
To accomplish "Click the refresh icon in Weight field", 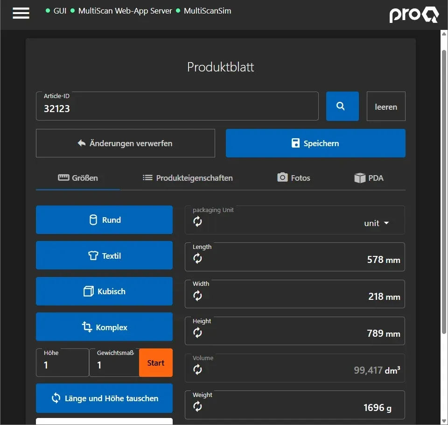I will [197, 406].
